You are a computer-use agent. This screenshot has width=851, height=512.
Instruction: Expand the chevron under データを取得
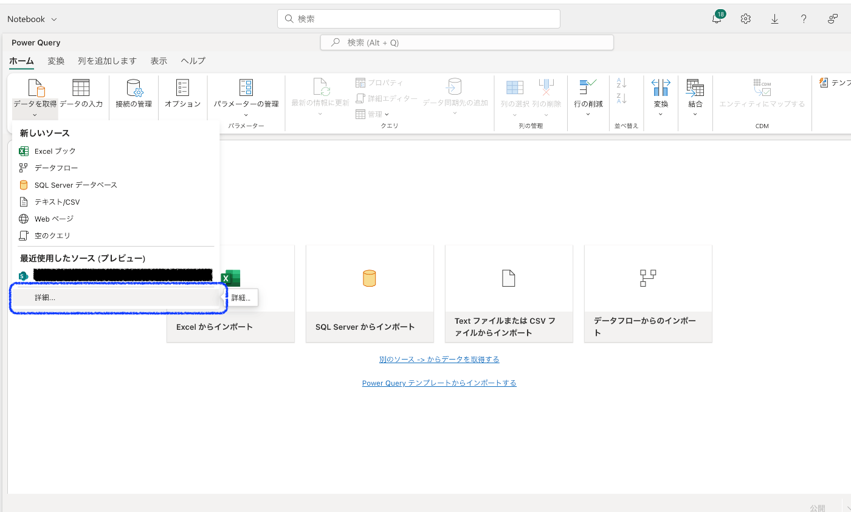tap(35, 114)
